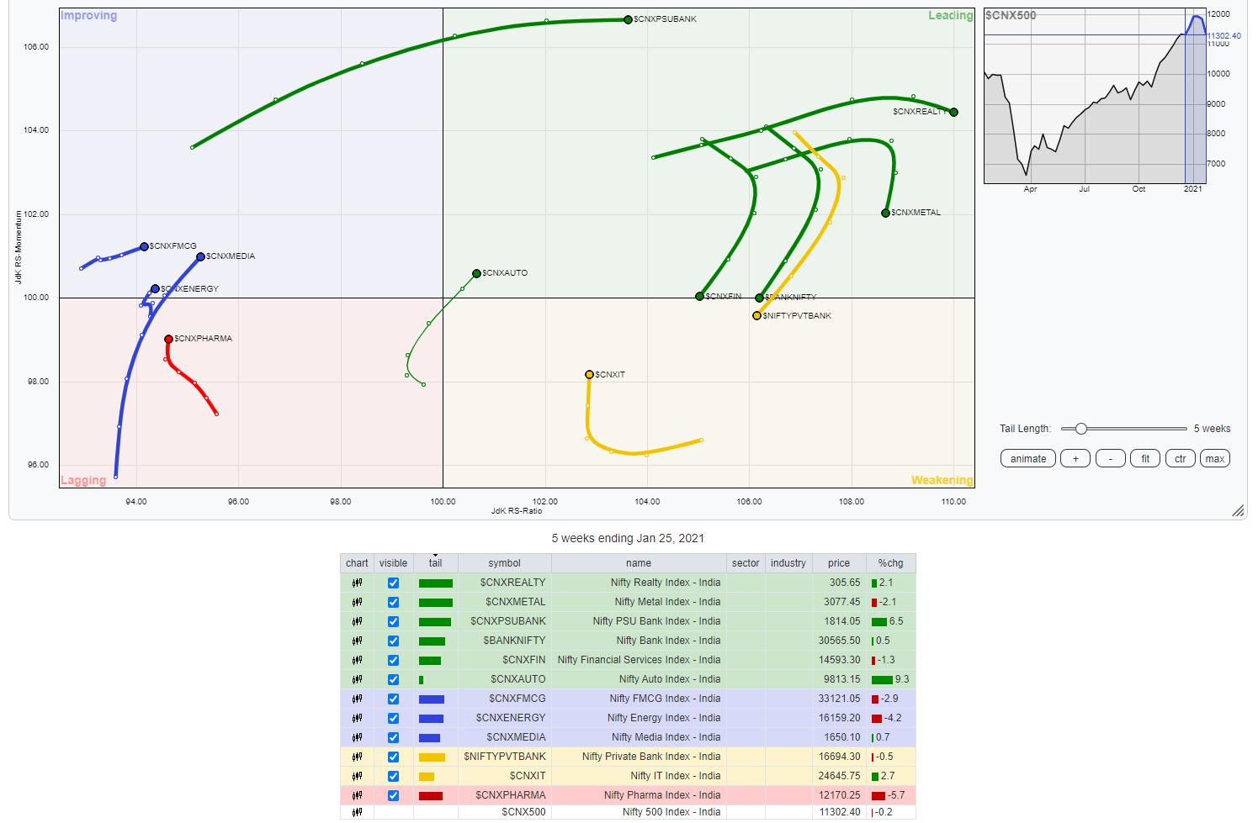Screen dimensions: 1258x823
Task: Open chart icon for $CNXIT row
Action: [357, 776]
